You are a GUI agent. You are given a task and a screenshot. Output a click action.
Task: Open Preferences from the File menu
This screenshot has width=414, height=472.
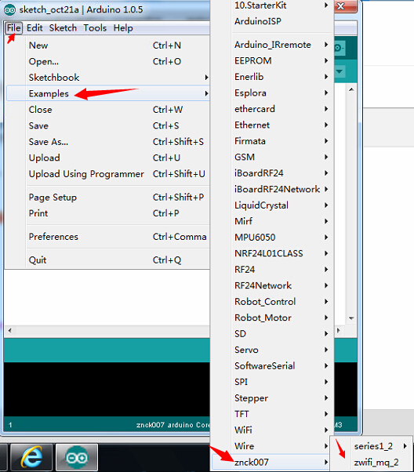107,237
